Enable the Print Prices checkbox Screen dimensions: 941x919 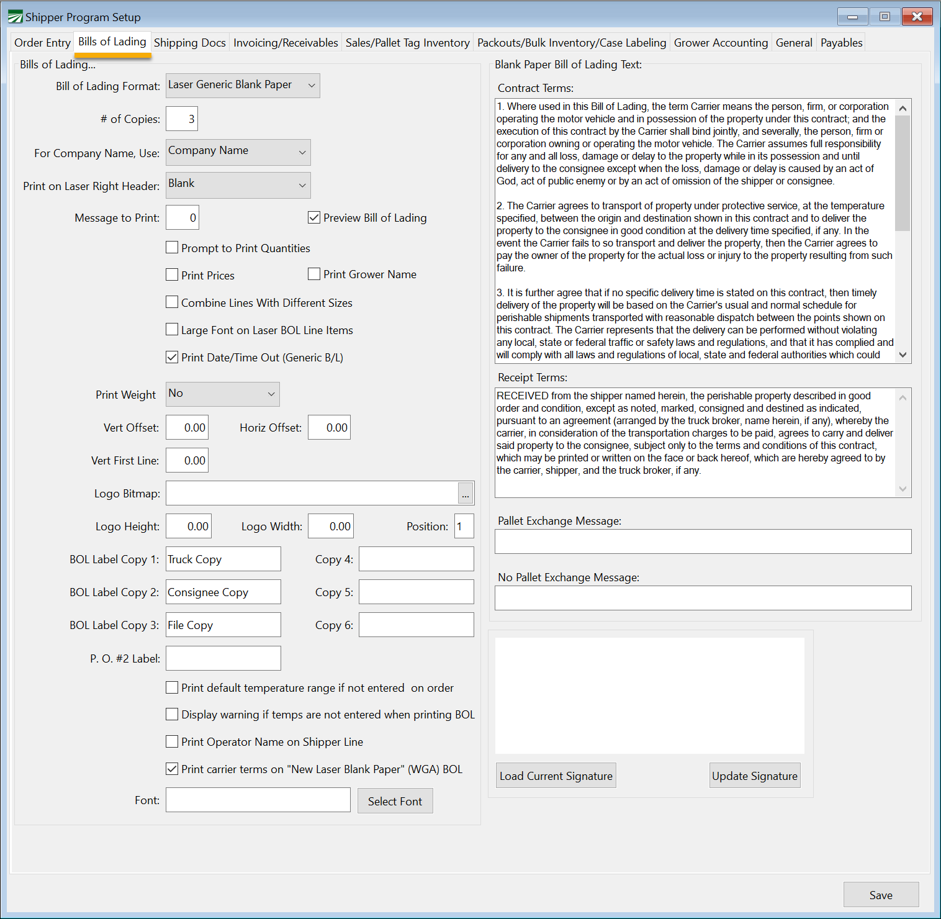coord(173,275)
